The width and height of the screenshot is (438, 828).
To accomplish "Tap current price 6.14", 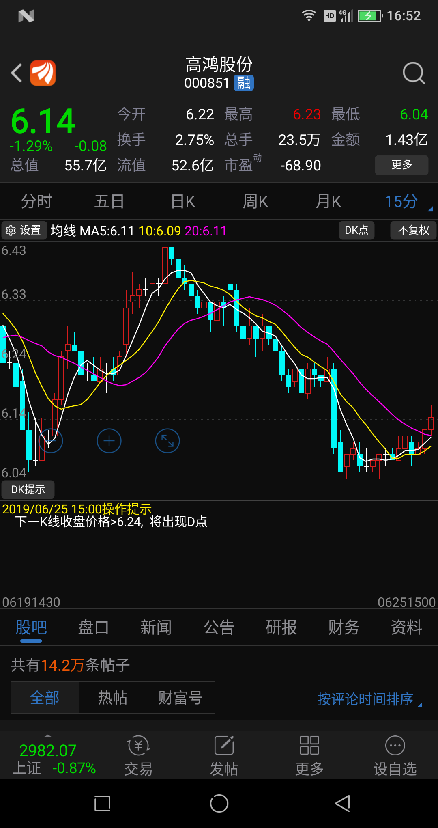I will click(43, 121).
